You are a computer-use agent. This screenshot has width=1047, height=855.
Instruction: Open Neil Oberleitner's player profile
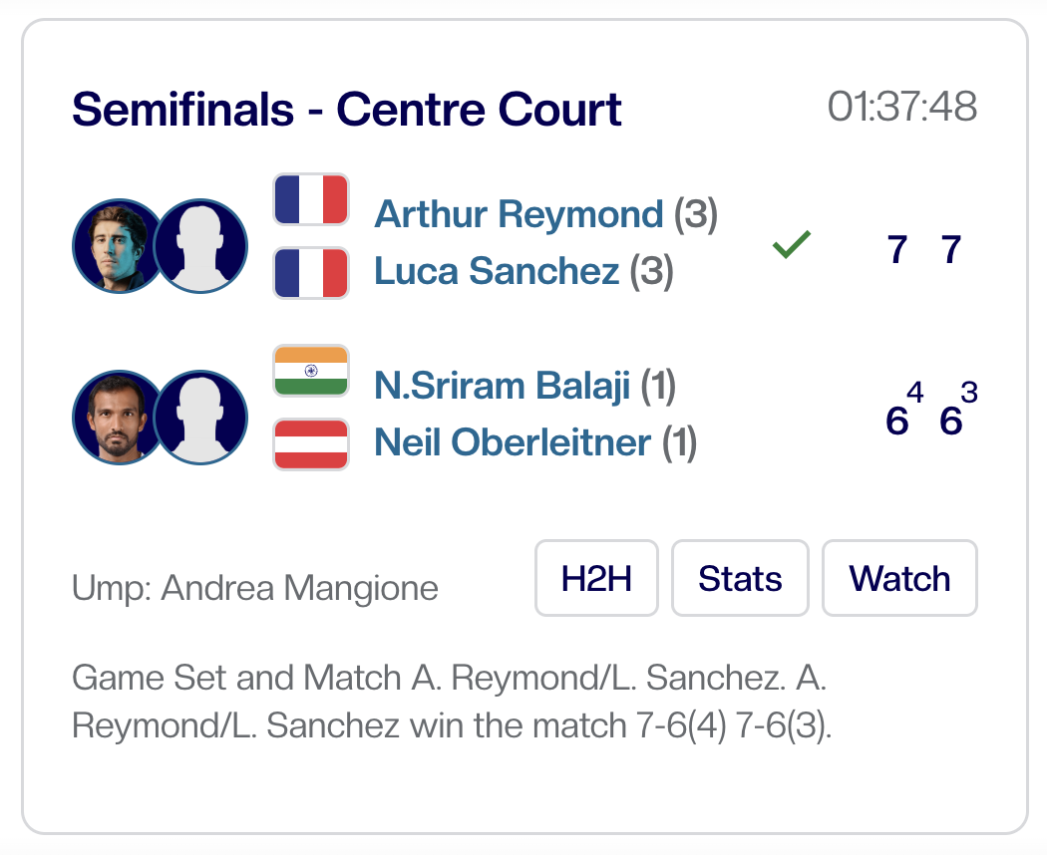[513, 442]
